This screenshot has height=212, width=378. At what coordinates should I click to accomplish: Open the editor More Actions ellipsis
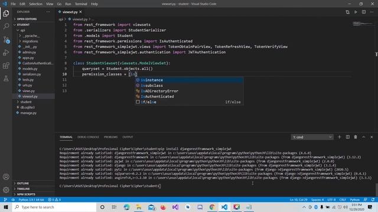pyautogui.click(x=372, y=12)
